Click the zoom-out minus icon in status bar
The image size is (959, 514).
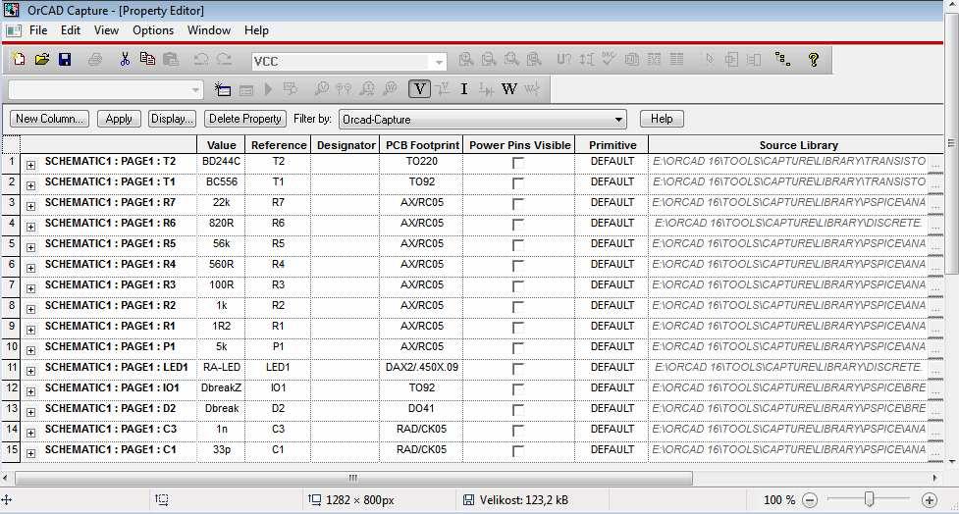(810, 500)
